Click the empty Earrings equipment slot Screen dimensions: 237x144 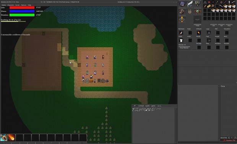click(x=199, y=48)
